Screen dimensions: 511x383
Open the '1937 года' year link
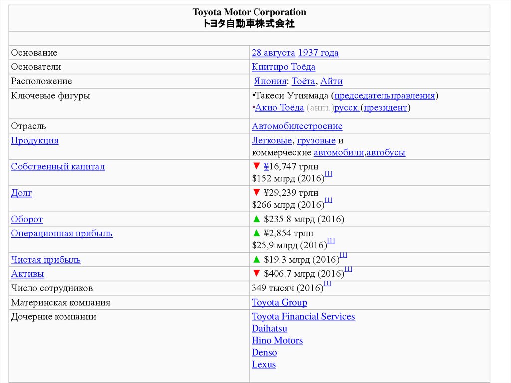(x=318, y=53)
